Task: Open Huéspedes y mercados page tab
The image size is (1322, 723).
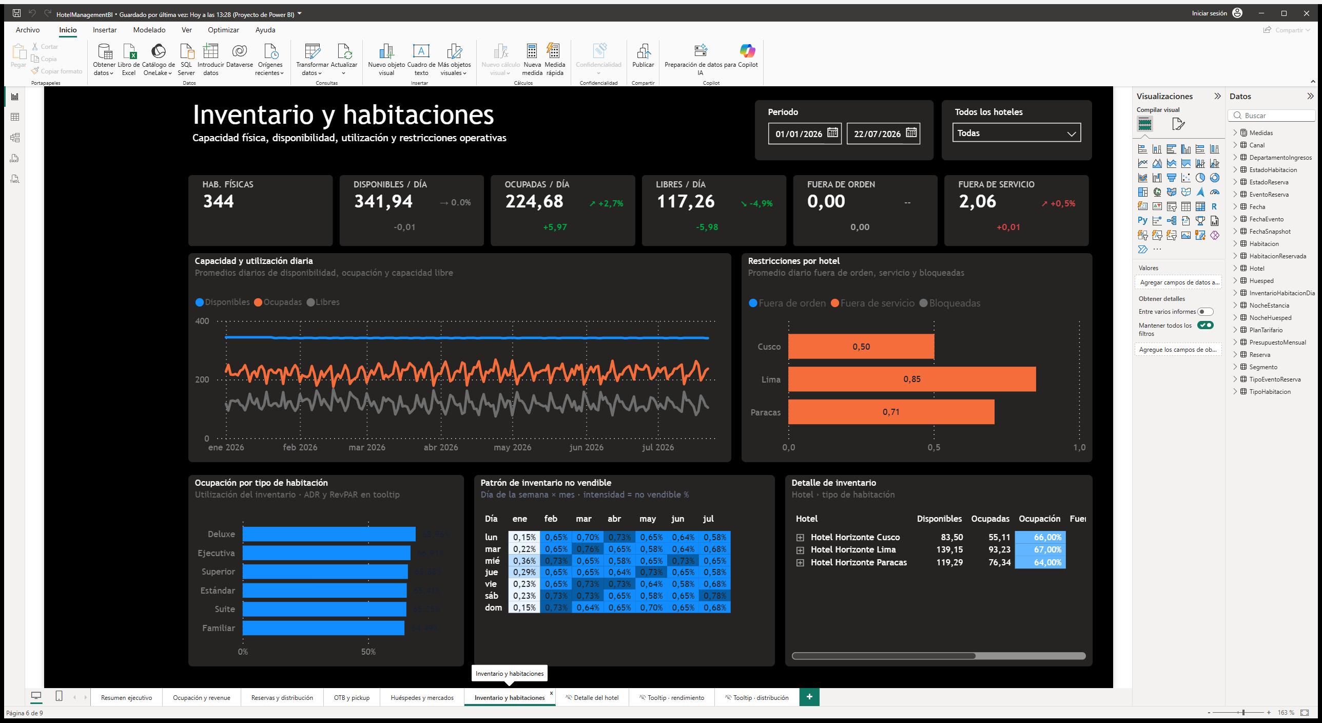Action: point(422,697)
